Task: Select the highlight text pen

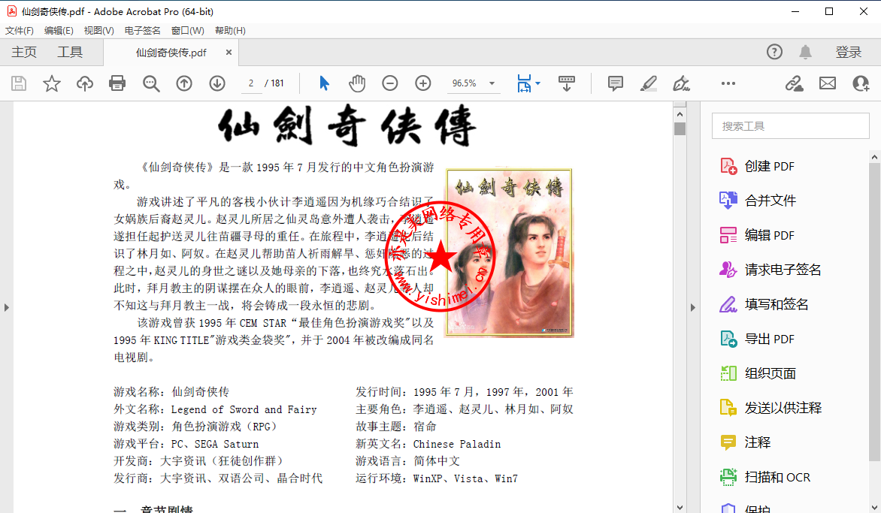Action: (649, 83)
